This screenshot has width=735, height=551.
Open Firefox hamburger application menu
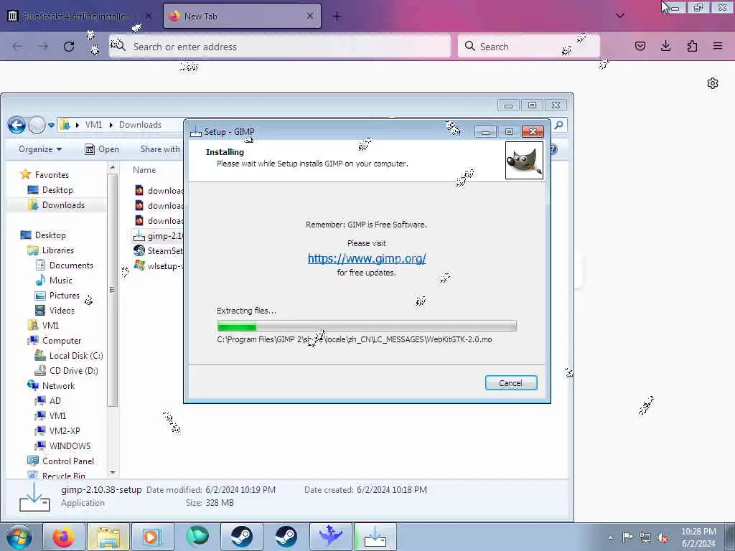pyautogui.click(x=718, y=46)
